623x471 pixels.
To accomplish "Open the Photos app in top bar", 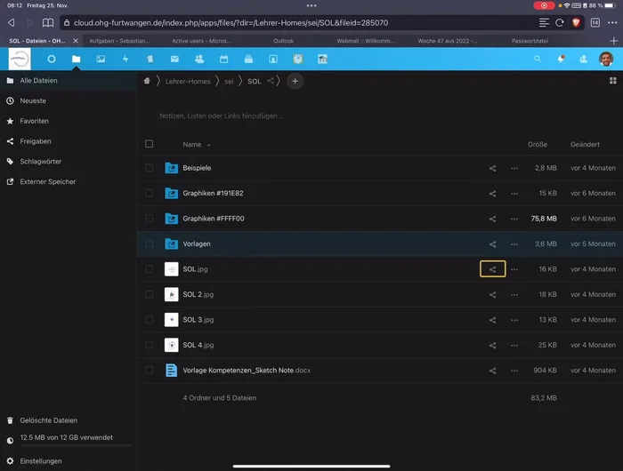I will 101,59.
